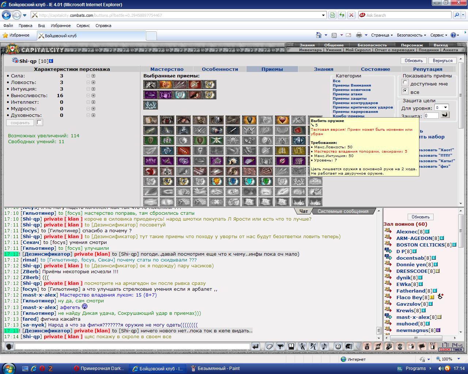
Task: Open the Безопасность toolbar dropdown
Action: point(411,35)
